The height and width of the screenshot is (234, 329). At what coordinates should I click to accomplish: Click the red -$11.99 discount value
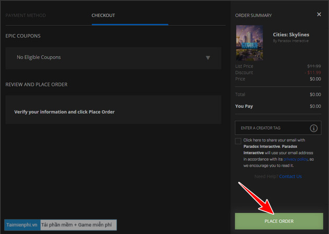click(x=313, y=73)
